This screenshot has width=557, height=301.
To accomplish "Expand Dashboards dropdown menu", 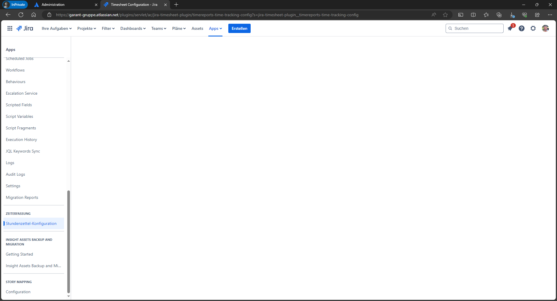I will point(133,28).
